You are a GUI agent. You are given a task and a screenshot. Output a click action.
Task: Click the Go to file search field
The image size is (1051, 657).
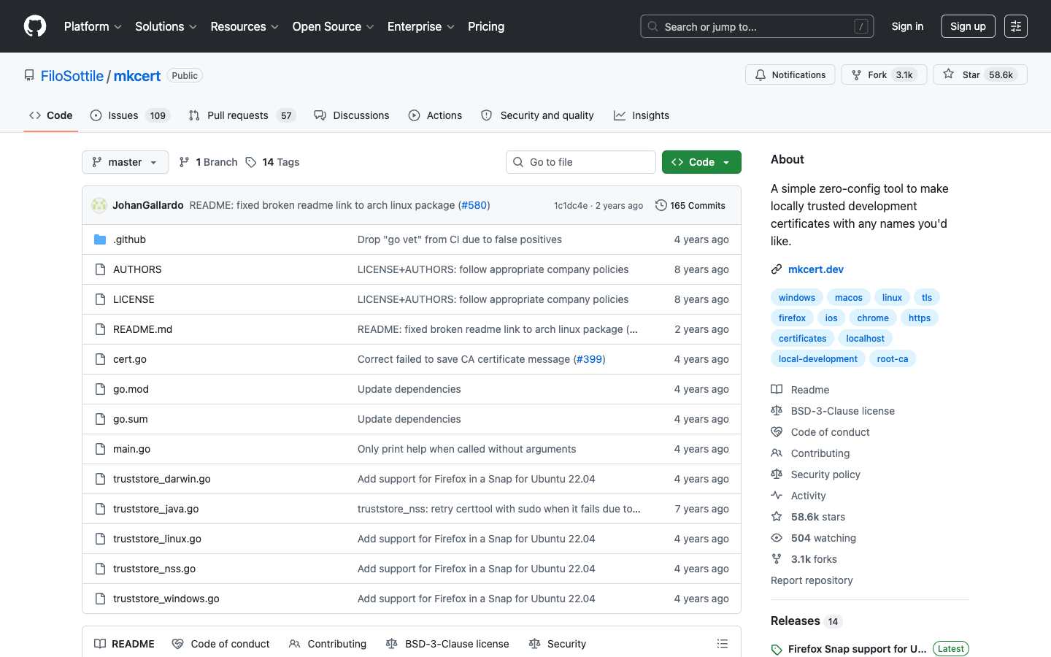(580, 162)
